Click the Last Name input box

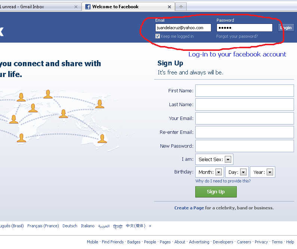point(245,105)
